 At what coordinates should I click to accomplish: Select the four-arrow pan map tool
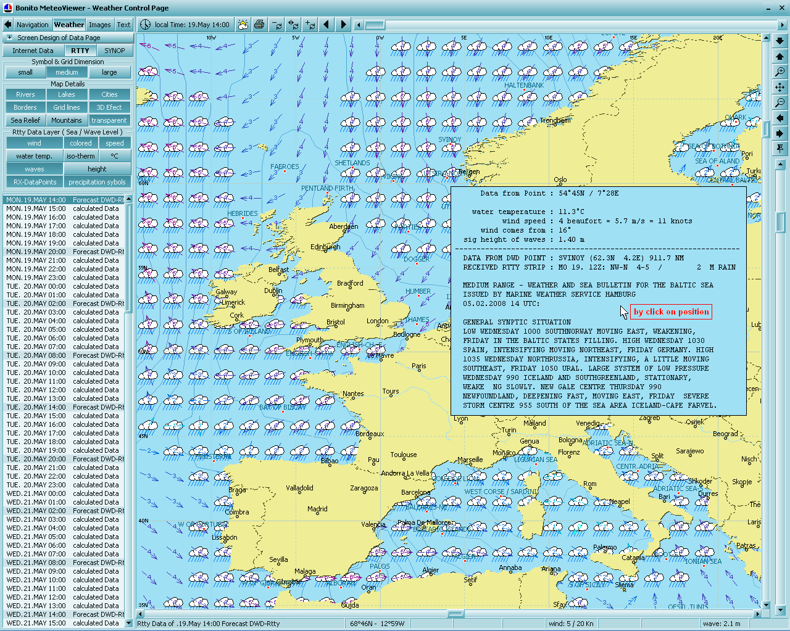coord(780,88)
